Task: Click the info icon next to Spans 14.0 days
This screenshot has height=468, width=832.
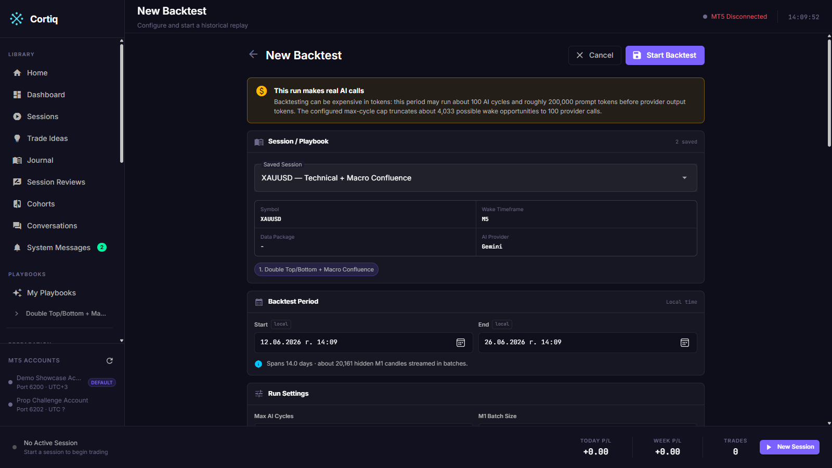Action: 258,364
